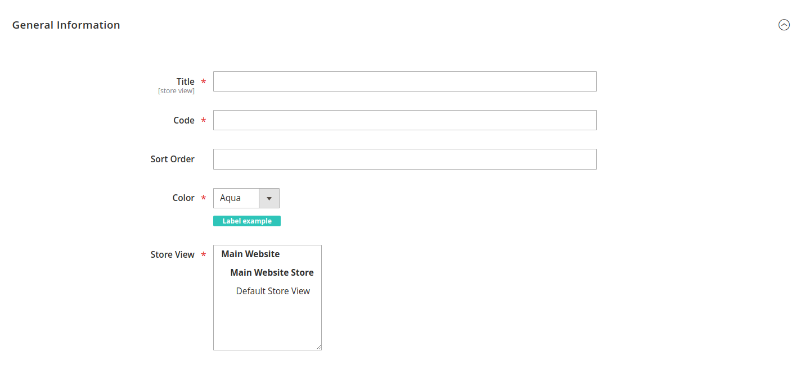Screen dimensions: 805x365
Task: Select the Sort Order input field
Action: pyautogui.click(x=404, y=159)
